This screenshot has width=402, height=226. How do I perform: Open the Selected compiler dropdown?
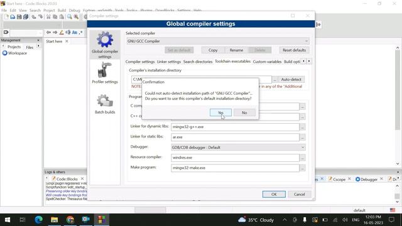(x=218, y=41)
